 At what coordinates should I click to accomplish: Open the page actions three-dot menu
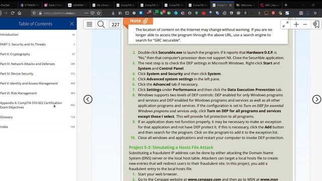coord(86,13)
